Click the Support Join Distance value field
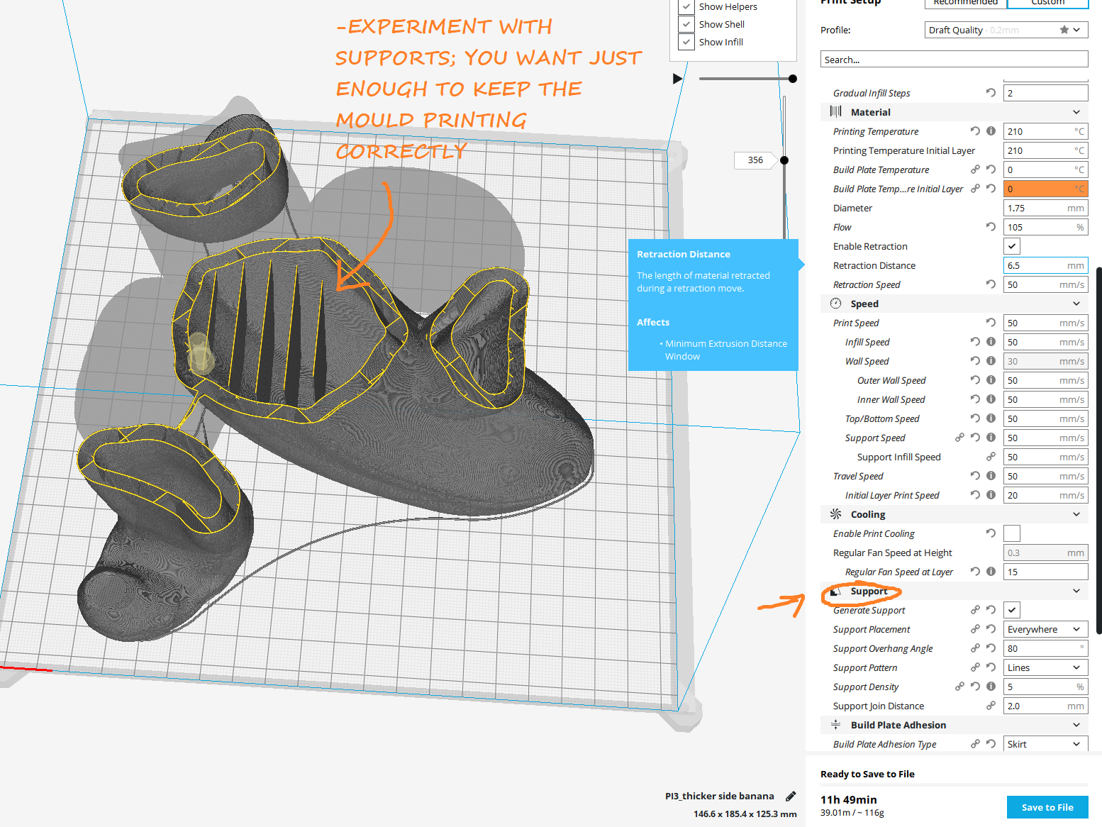The height and width of the screenshot is (827, 1102). click(1045, 706)
